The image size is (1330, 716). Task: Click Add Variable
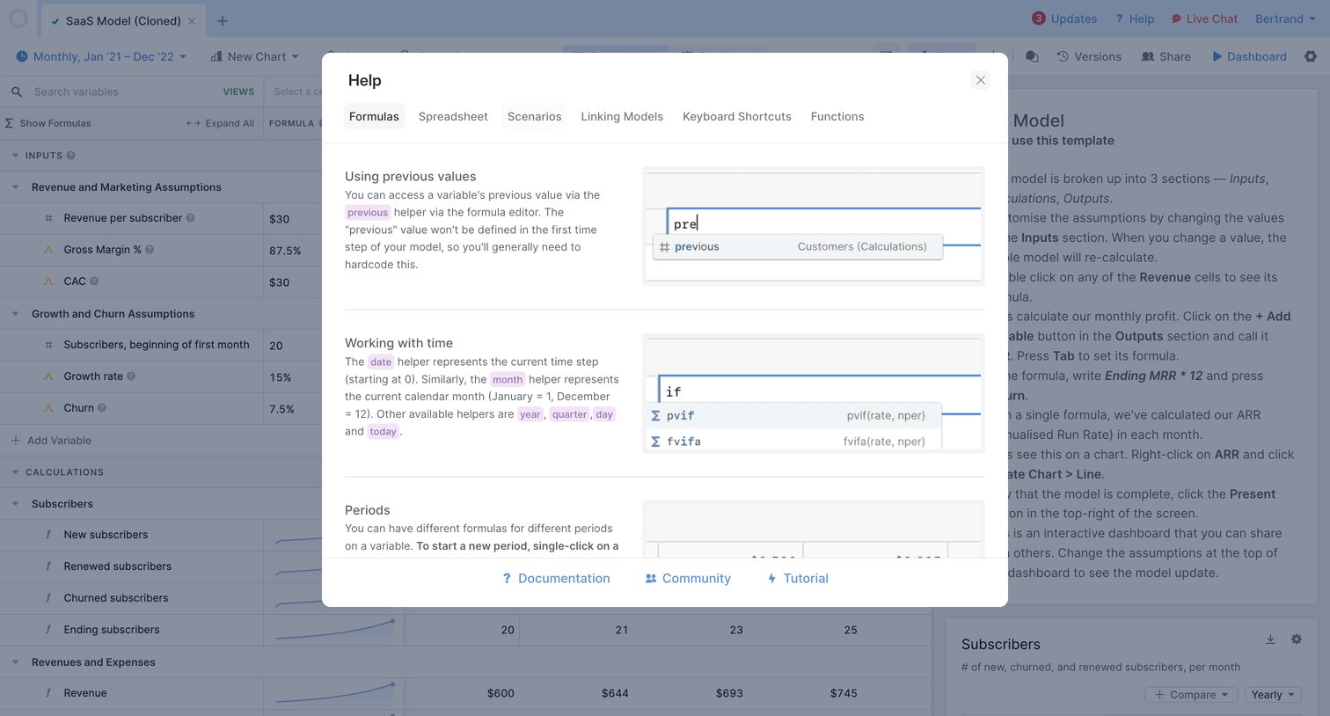(51, 441)
